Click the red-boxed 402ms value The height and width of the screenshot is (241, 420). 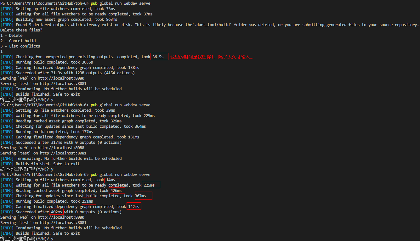click(x=57, y=212)
